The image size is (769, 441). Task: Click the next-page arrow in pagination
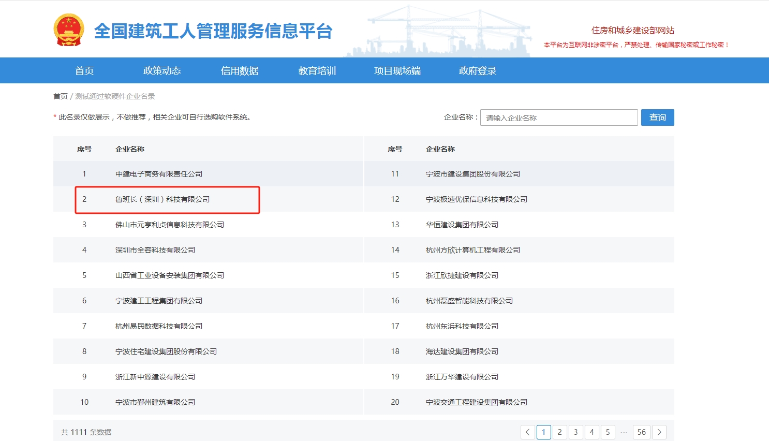point(659,432)
